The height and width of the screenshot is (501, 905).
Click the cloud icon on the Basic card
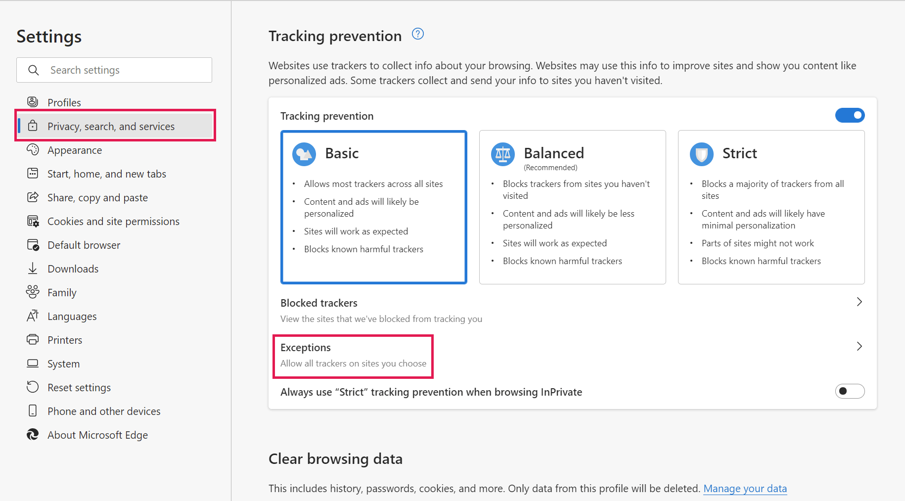(304, 154)
